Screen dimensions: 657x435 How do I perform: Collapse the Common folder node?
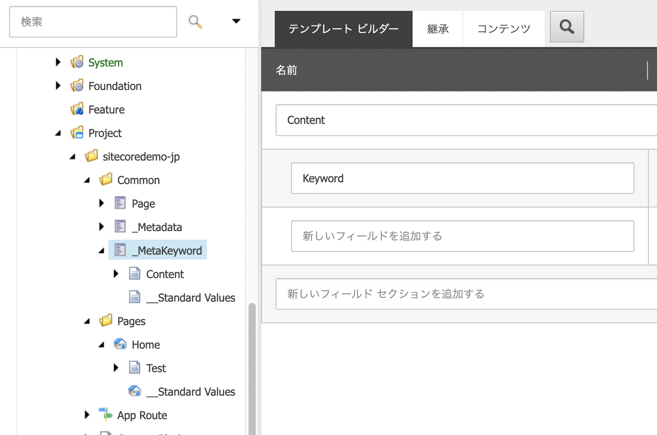coord(87,180)
